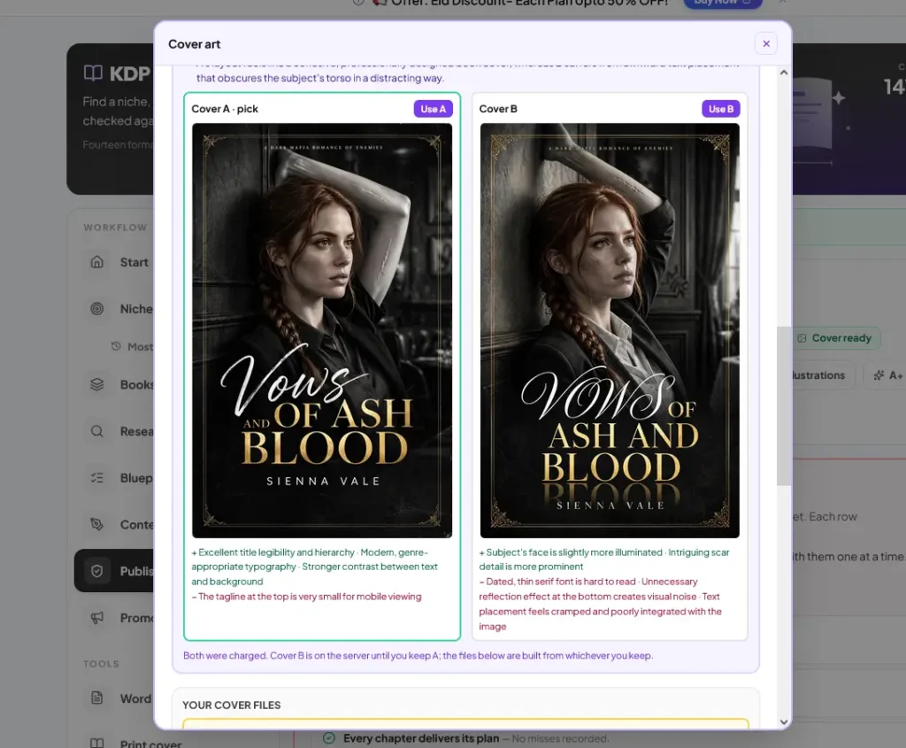
Task: Open the Publish item in the sidebar
Action: (x=114, y=571)
